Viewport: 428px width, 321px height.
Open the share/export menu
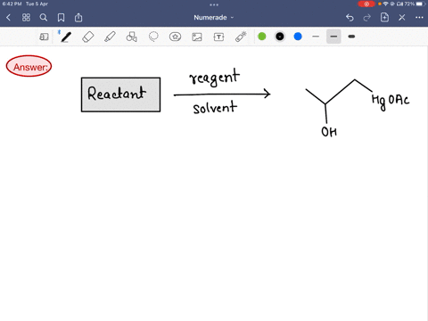[78, 18]
